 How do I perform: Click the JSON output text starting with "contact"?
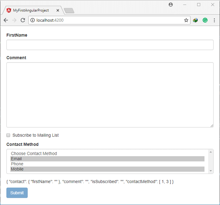coord(90,182)
